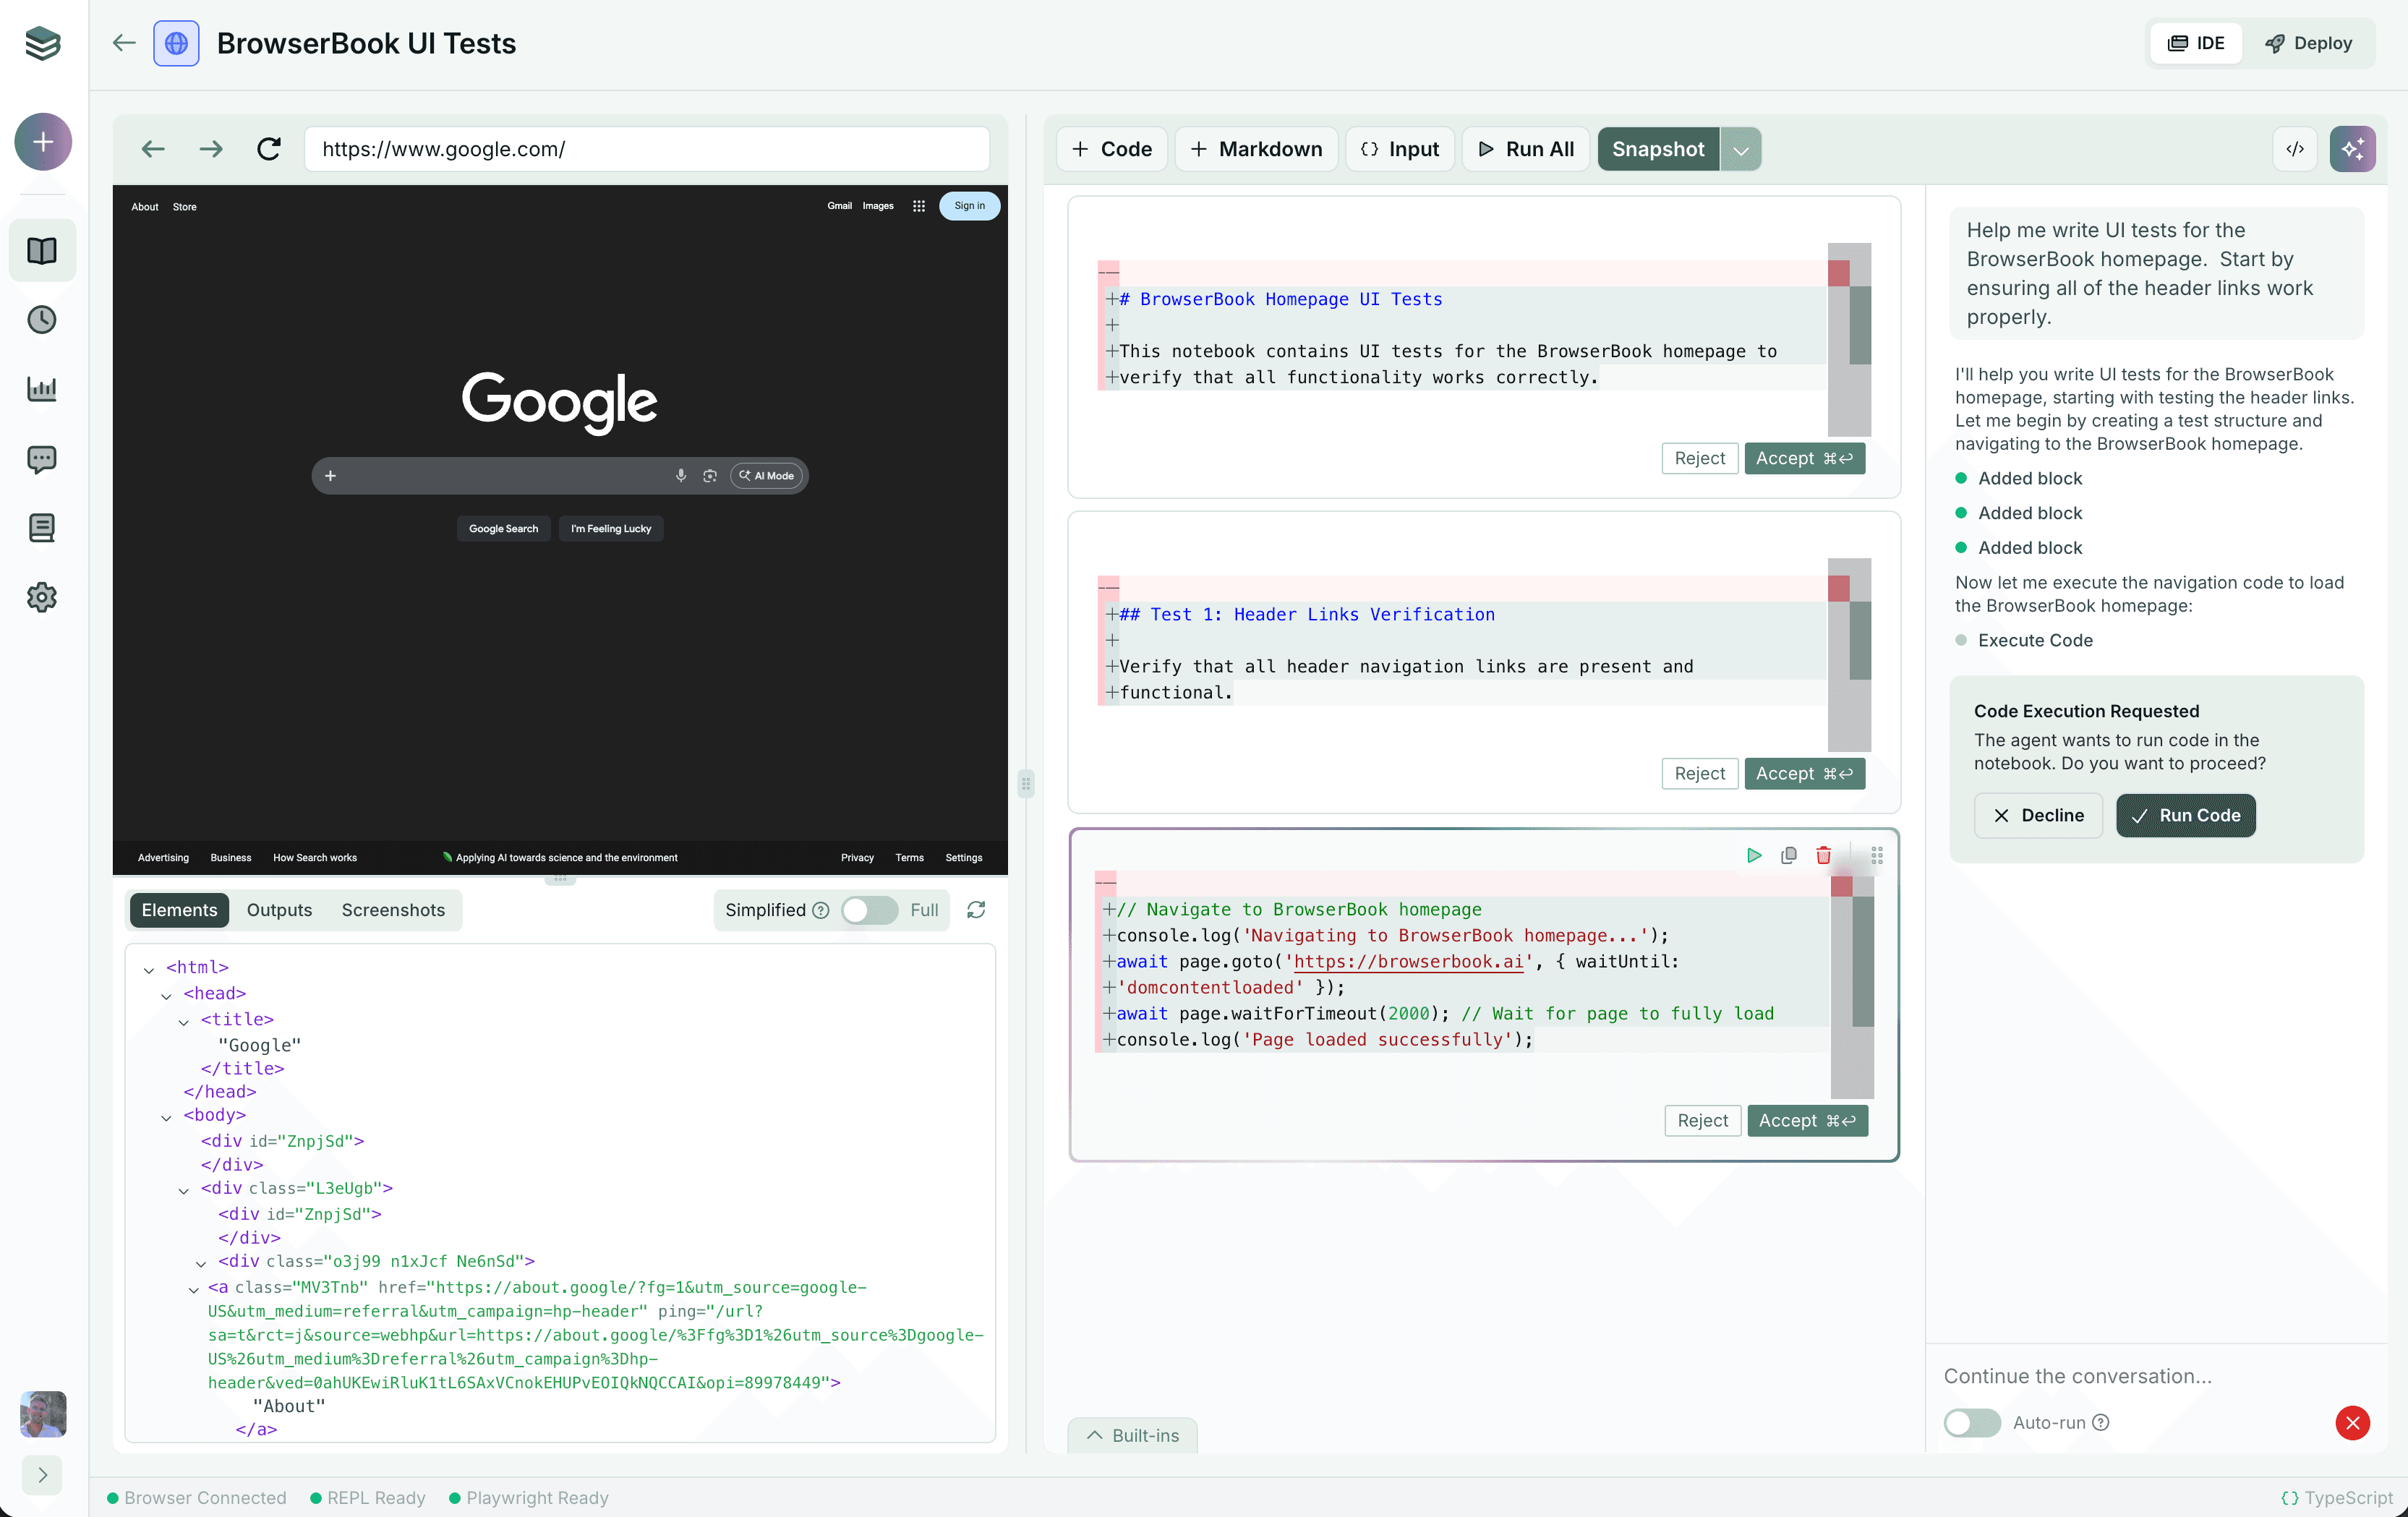The image size is (2408, 1517).
Task: Accept the Header Links Verification block
Action: pos(1804,773)
